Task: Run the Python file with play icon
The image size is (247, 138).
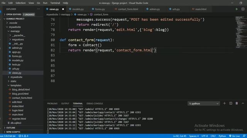Action: [237, 9]
